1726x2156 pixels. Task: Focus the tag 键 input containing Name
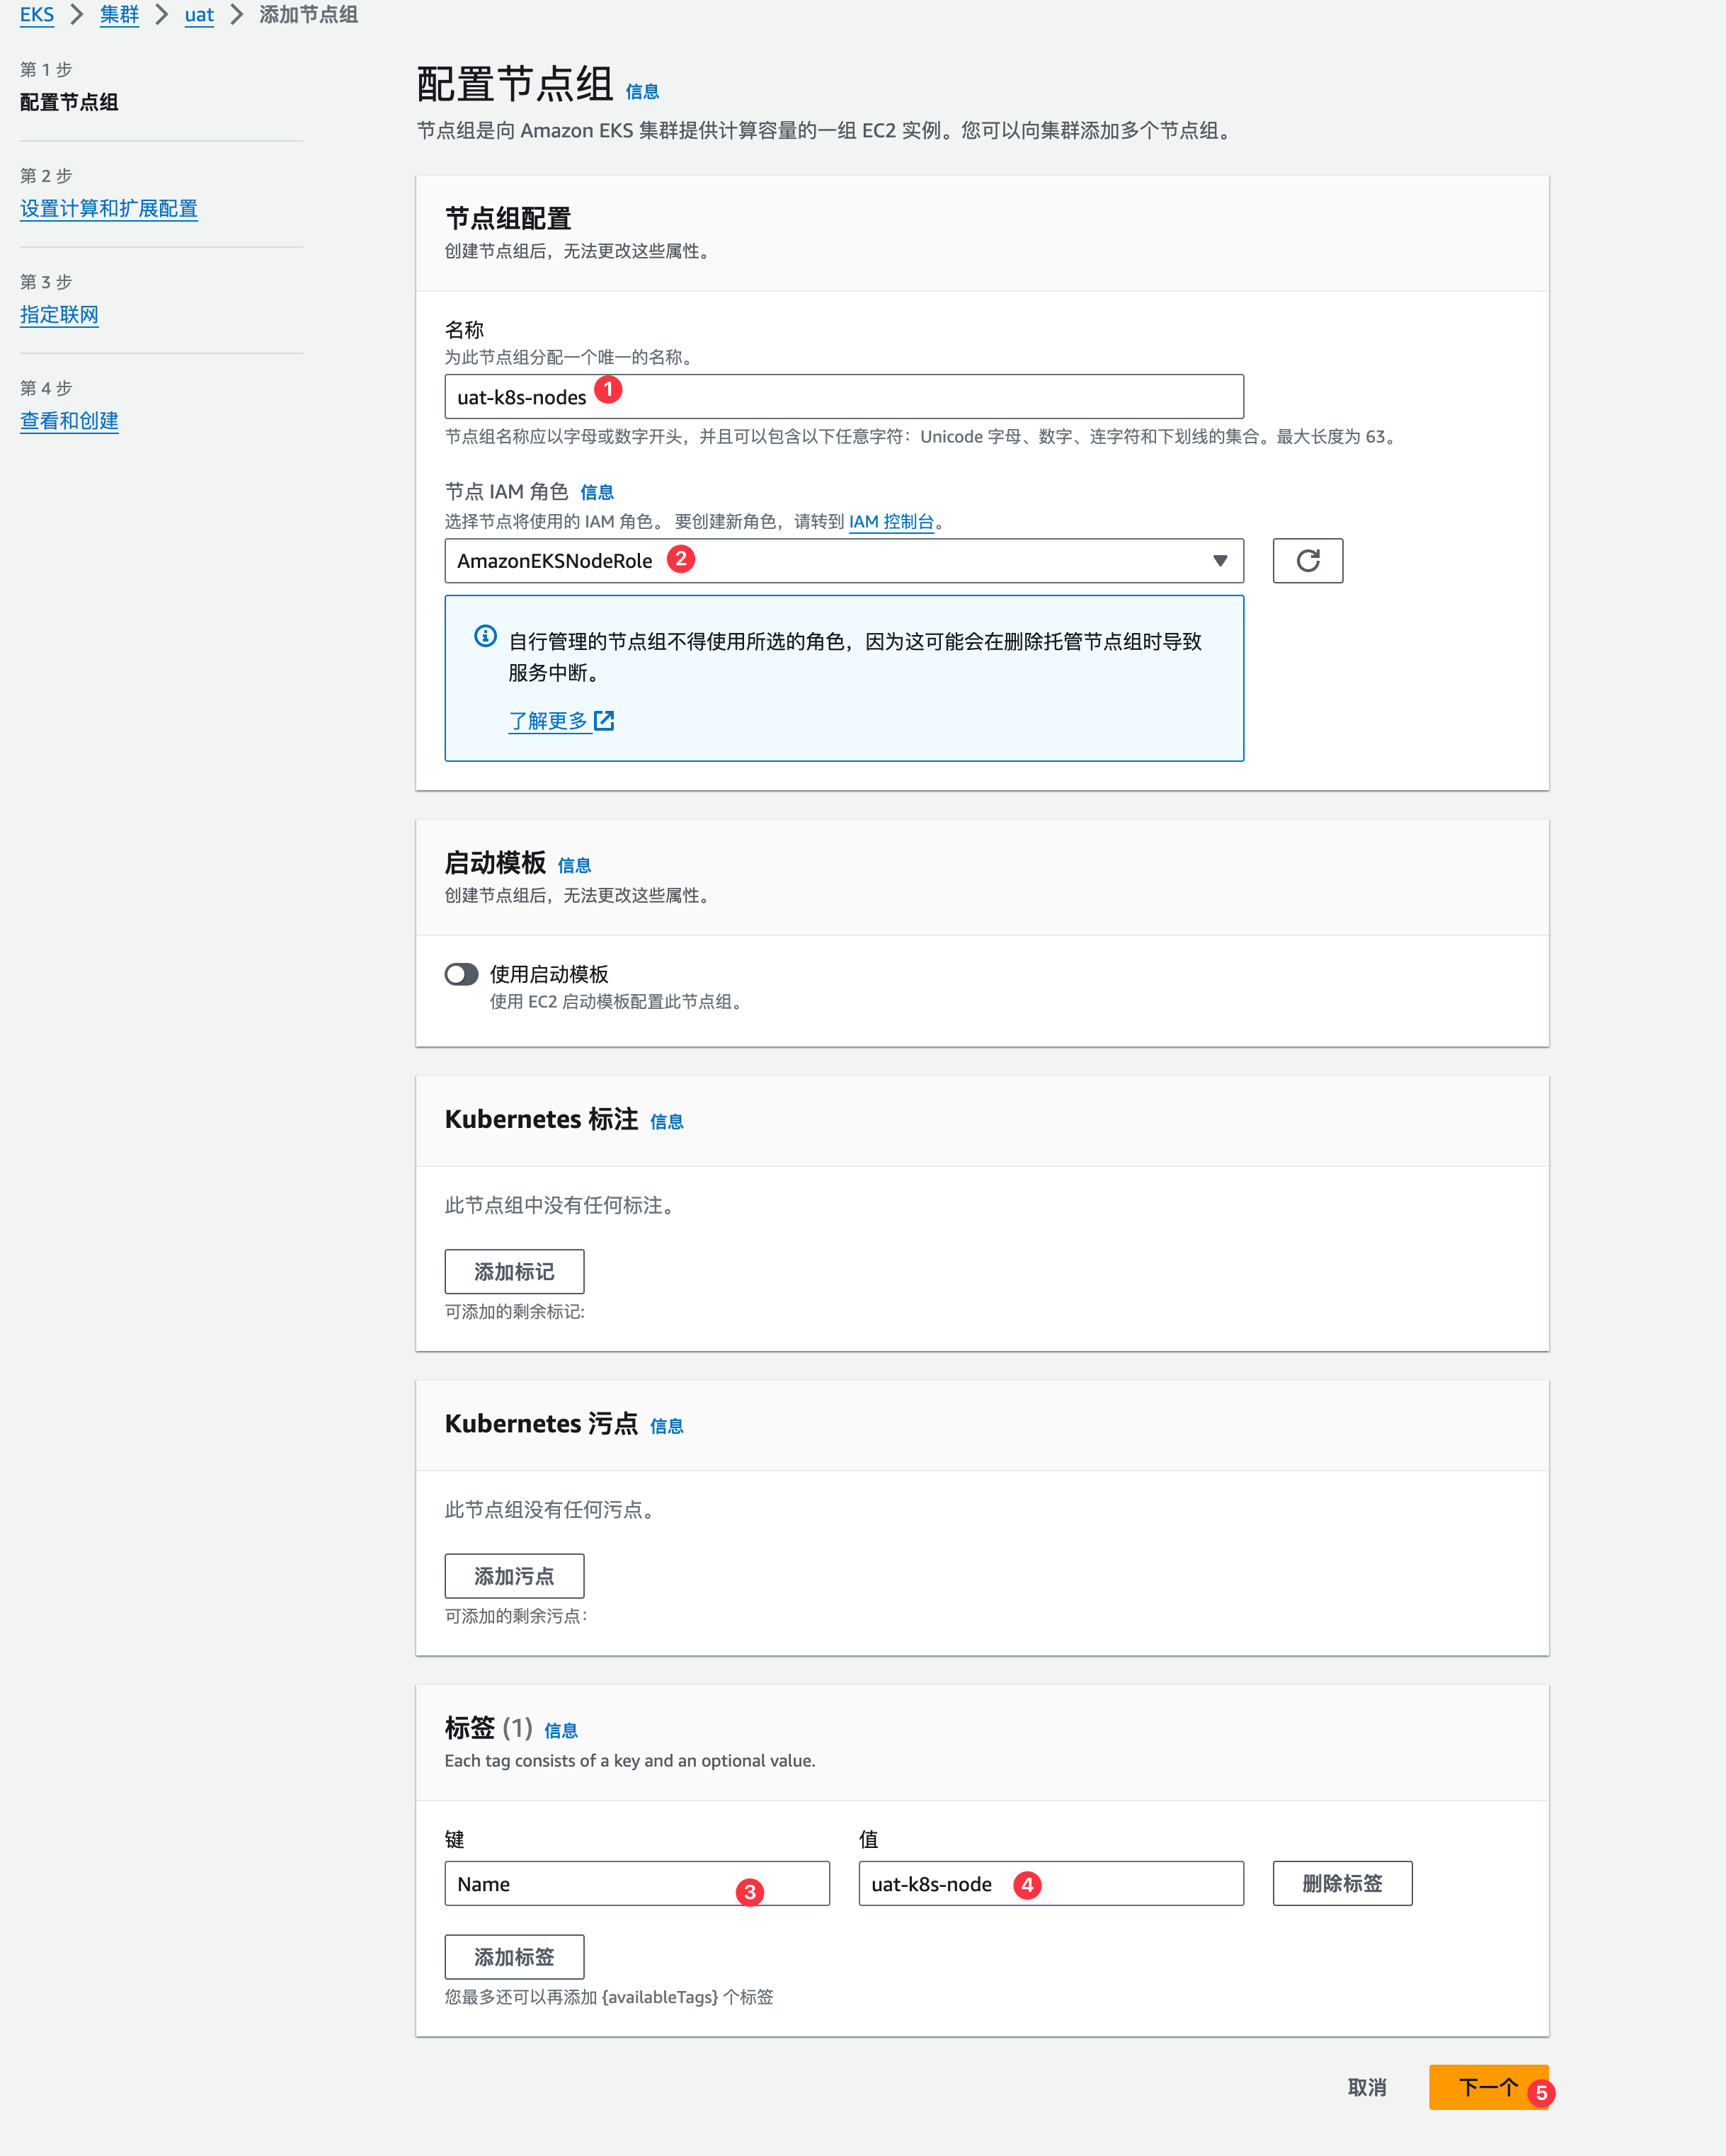[637, 1883]
